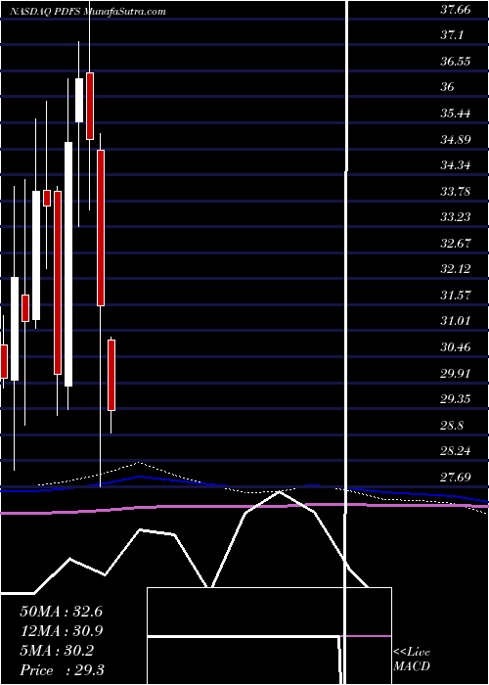Click the 28.8 price axis label
Screen dimensions: 489x685
point(452,425)
